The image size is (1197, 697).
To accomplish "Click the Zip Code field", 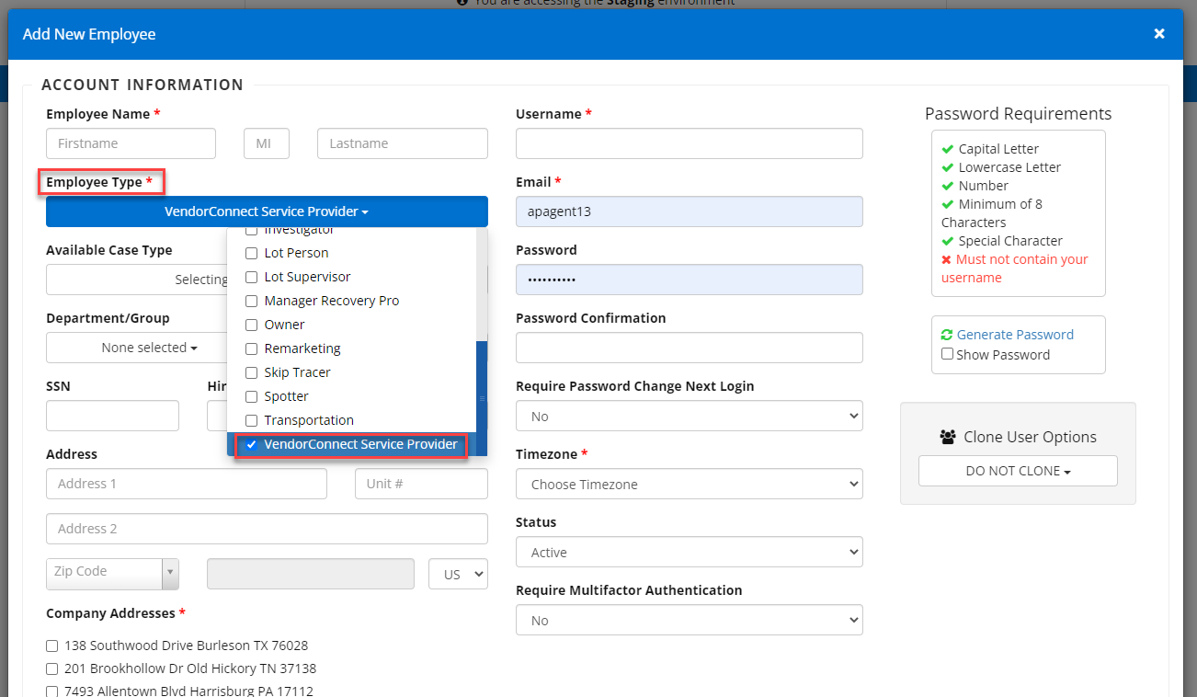I will click(x=104, y=574).
